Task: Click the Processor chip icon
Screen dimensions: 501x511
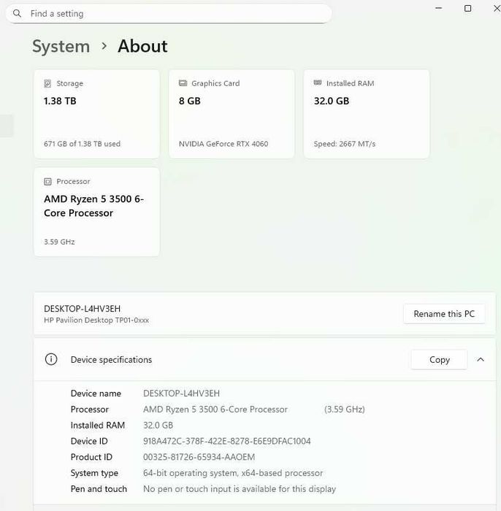Action: 47,182
